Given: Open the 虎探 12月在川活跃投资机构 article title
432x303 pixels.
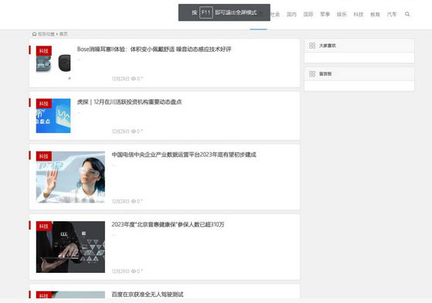Looking at the screenshot, I should [129, 101].
